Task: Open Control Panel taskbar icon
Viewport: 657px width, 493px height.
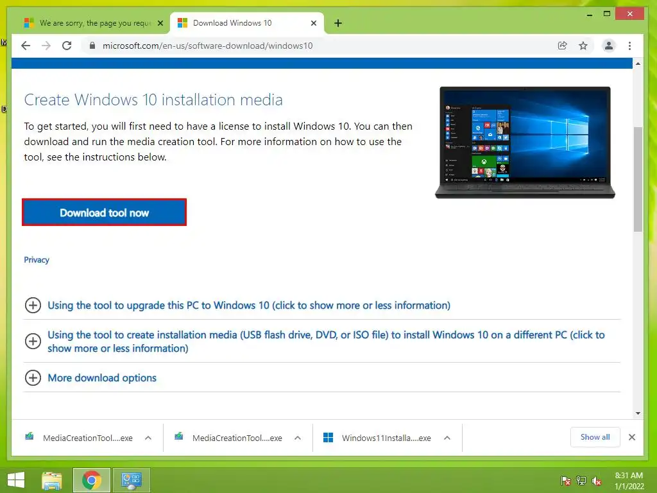Action: (131, 480)
